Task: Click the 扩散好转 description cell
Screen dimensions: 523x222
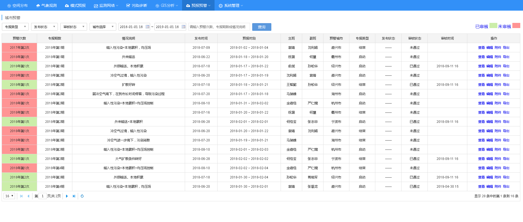Action: click(129, 85)
